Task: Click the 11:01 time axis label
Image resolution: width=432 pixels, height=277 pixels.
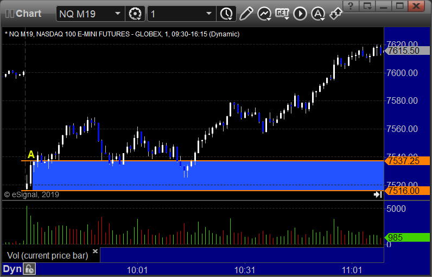Action: point(352,270)
